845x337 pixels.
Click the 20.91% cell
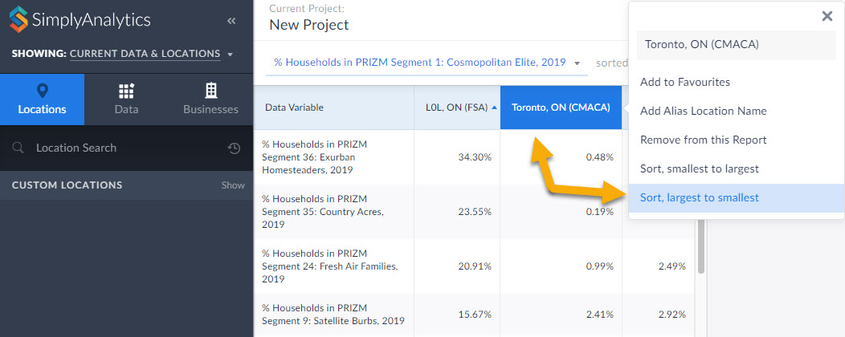(474, 266)
